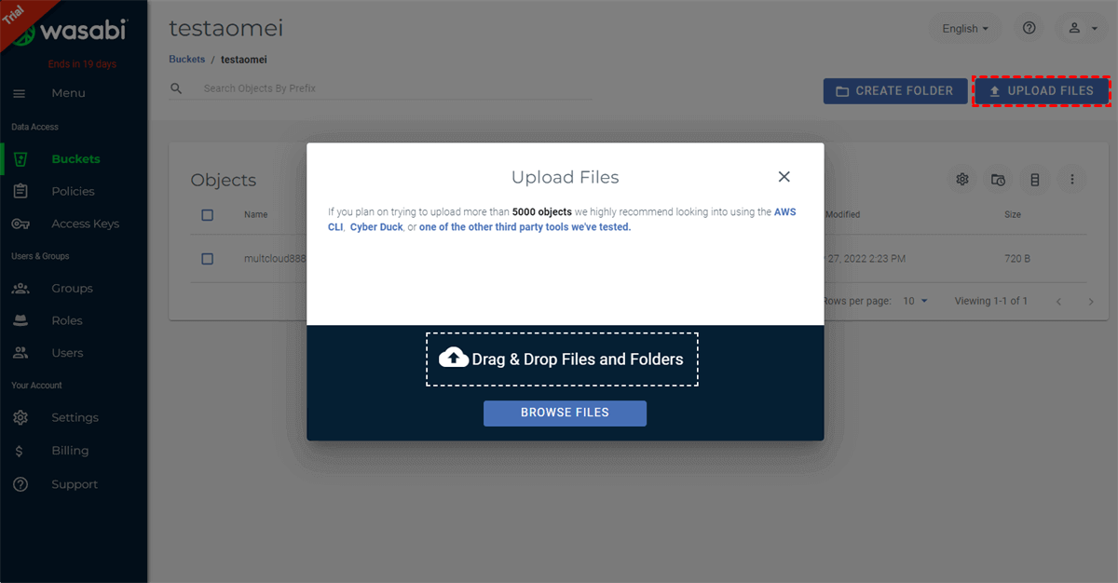Go to Policies in sidebar
The image size is (1118, 583).
pos(73,191)
